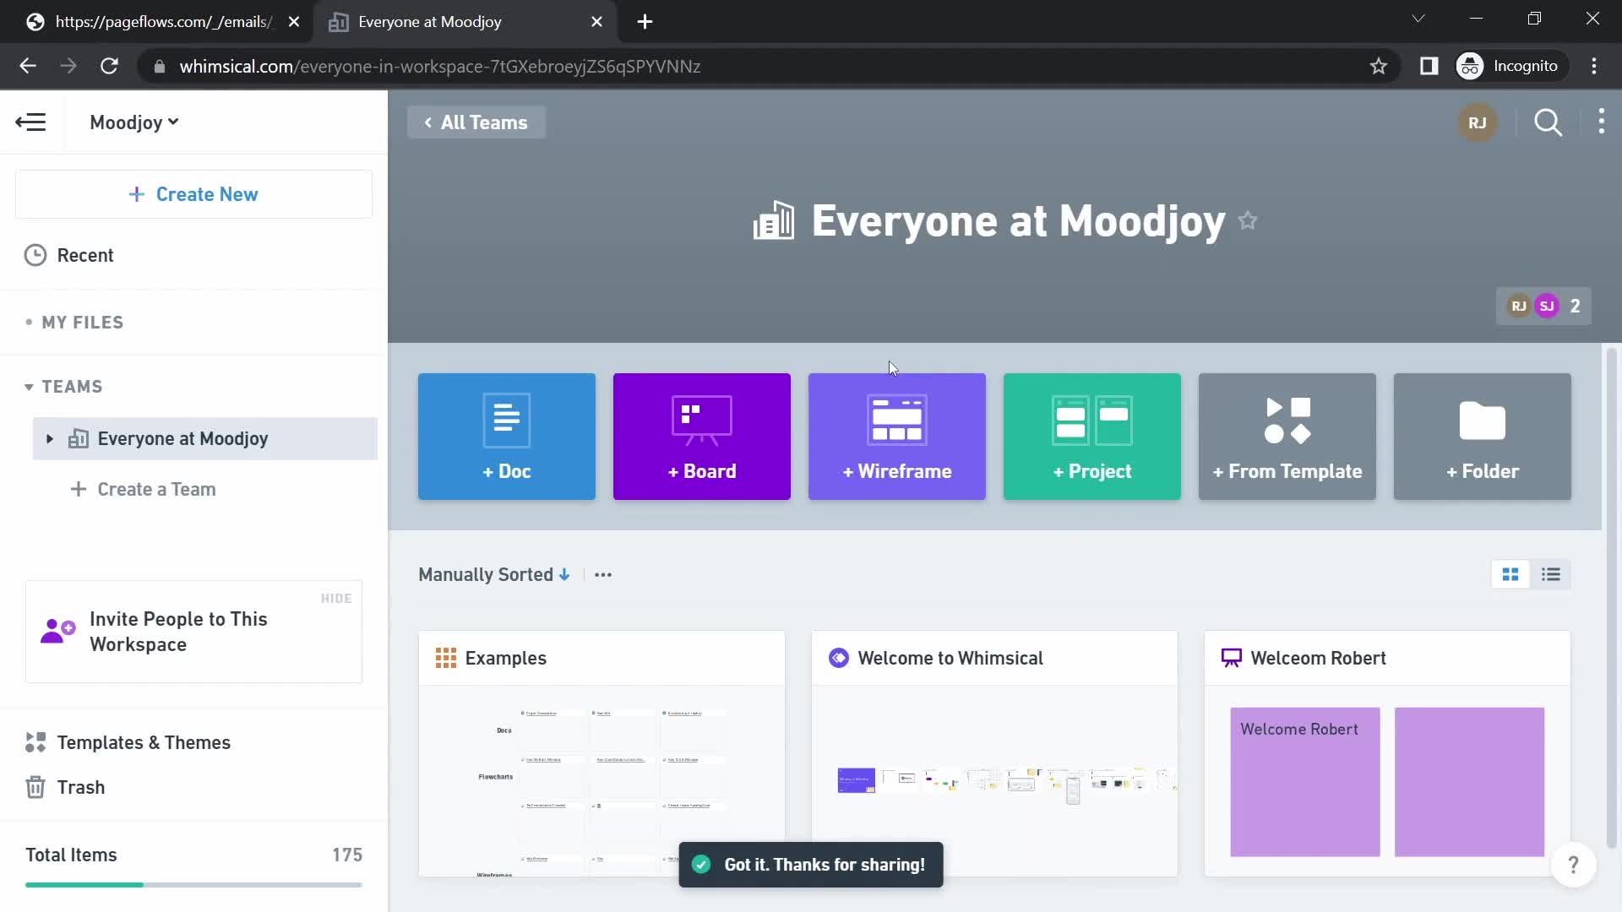1622x912 pixels.
Task: Open the Wireframe creation tool
Action: pyautogui.click(x=897, y=436)
